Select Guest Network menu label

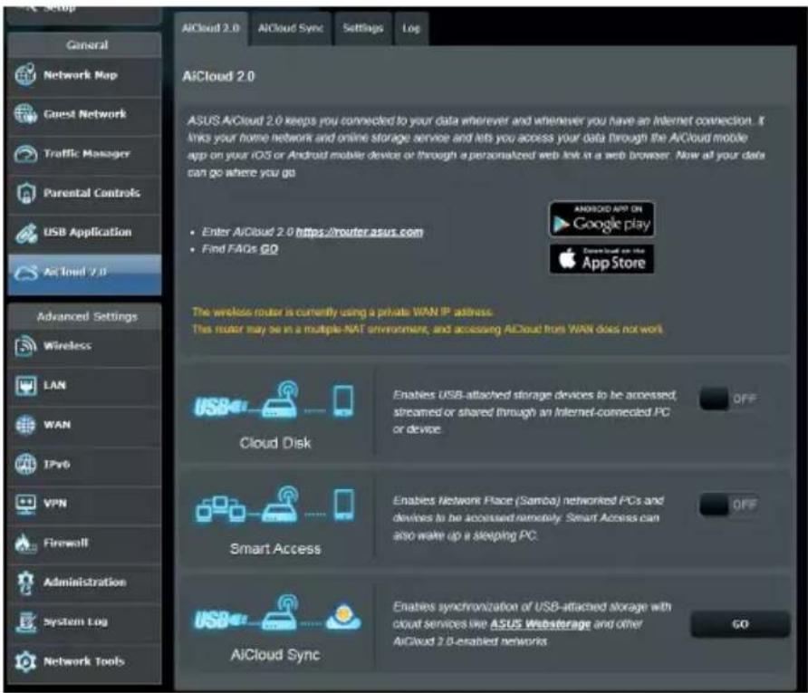click(84, 114)
